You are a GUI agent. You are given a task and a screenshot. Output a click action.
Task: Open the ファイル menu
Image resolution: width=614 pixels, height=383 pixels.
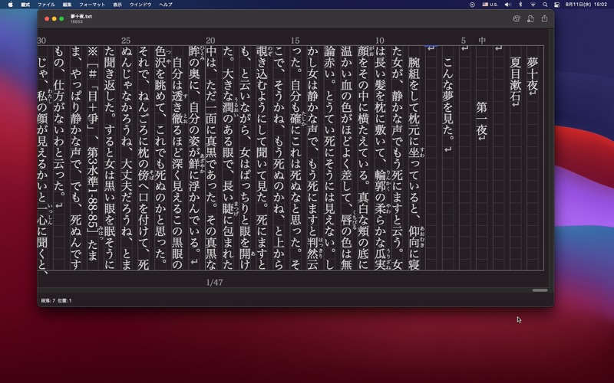coord(46,5)
